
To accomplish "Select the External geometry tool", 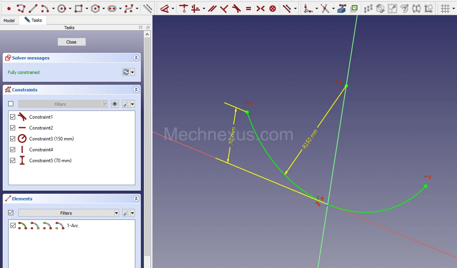I will pos(341,9).
